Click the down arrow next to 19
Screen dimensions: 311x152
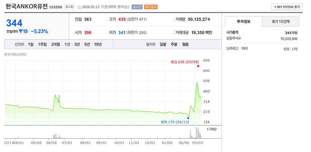coord(21,31)
